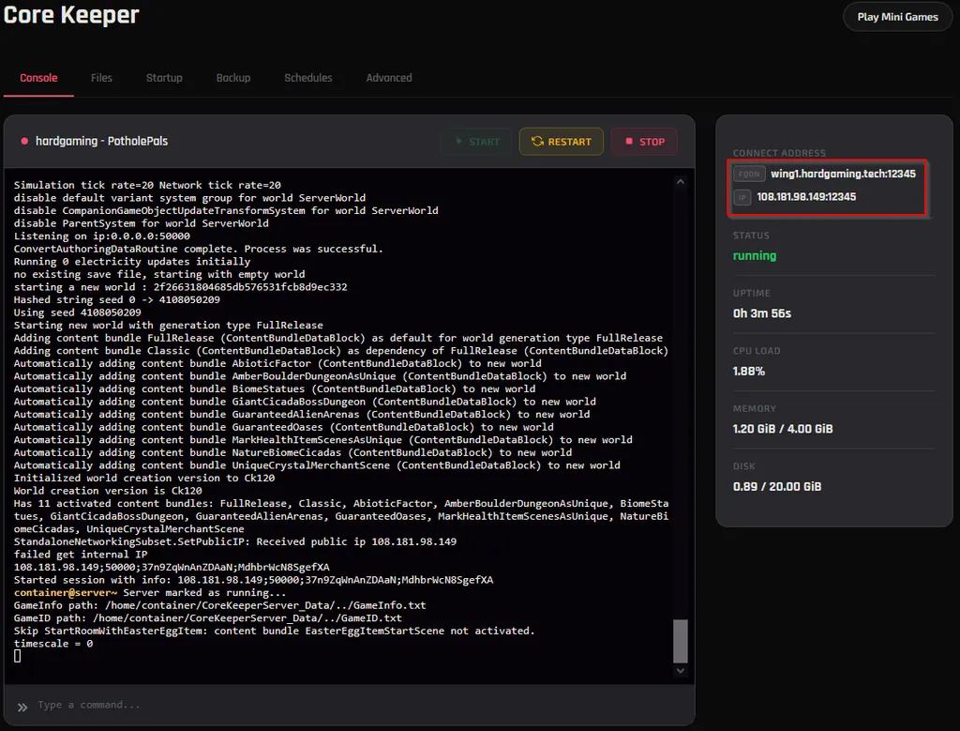Click the console scroll up arrow

[681, 182]
